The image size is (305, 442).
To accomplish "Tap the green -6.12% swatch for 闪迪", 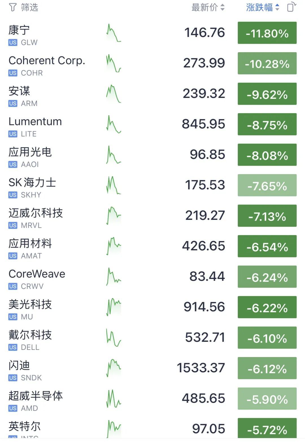I will click(x=267, y=368).
